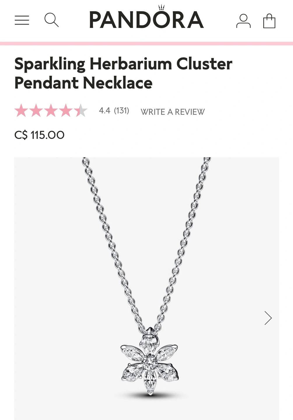Select the fourth pink rating star
Screen dimensions: 293x420
click(x=66, y=111)
